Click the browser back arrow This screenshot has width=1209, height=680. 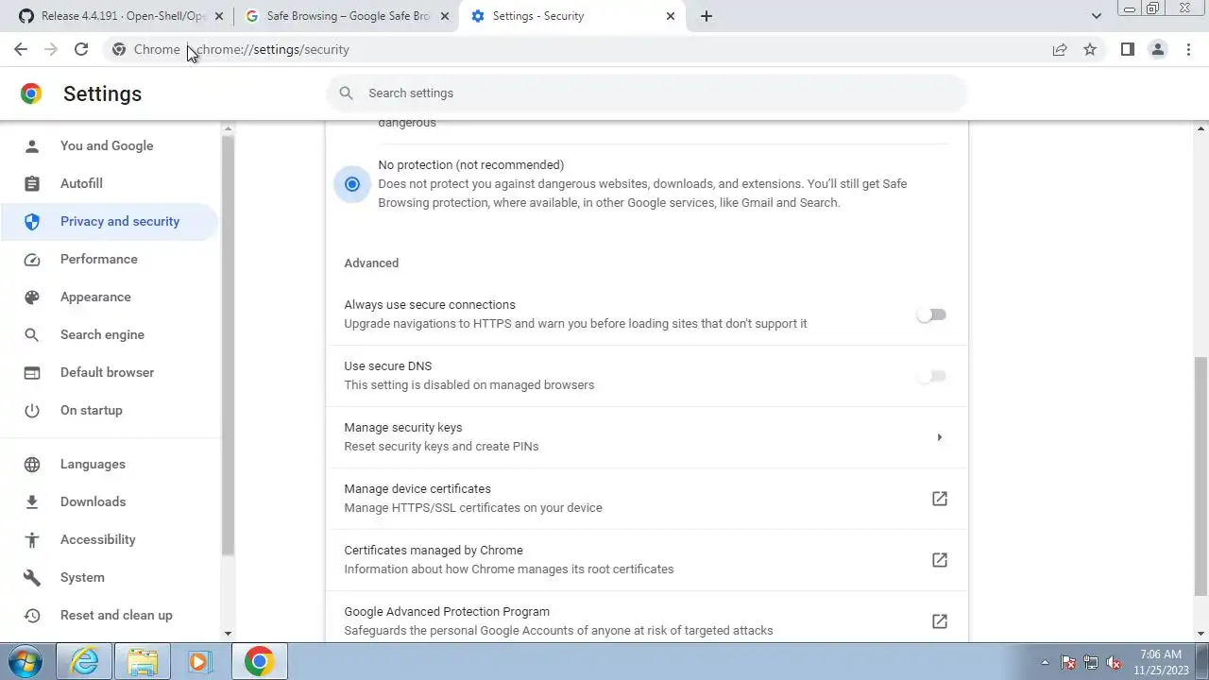point(21,49)
